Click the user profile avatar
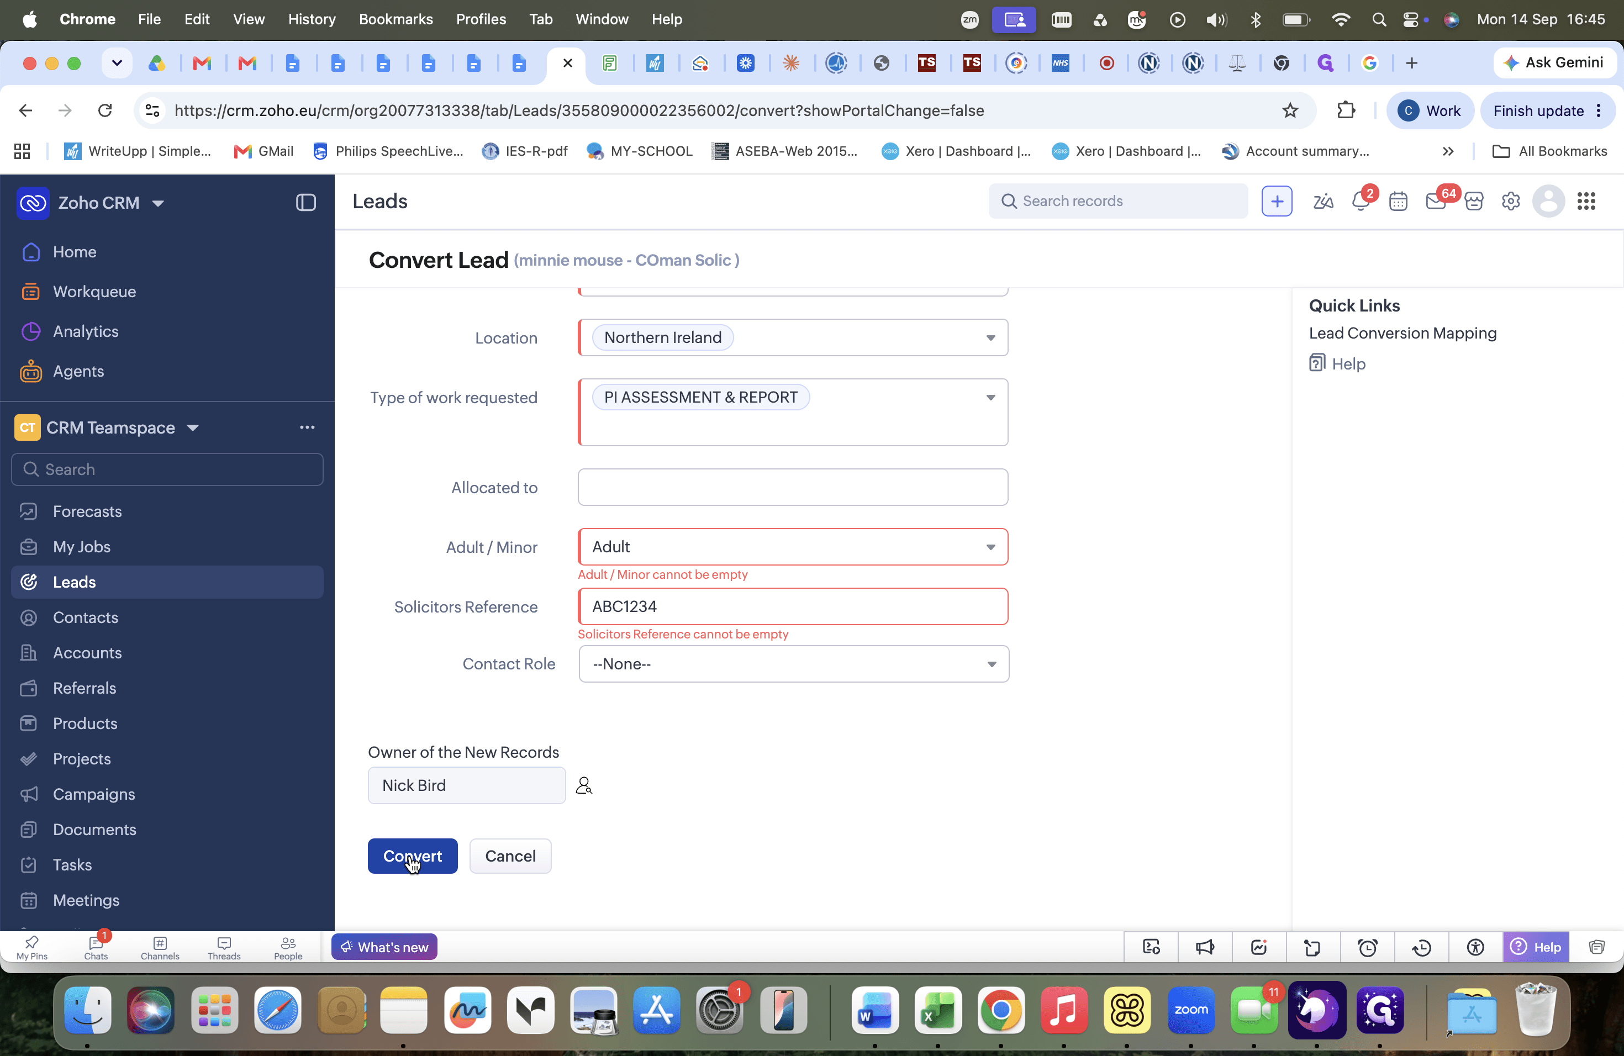Viewport: 1624px width, 1056px height. 1549,201
